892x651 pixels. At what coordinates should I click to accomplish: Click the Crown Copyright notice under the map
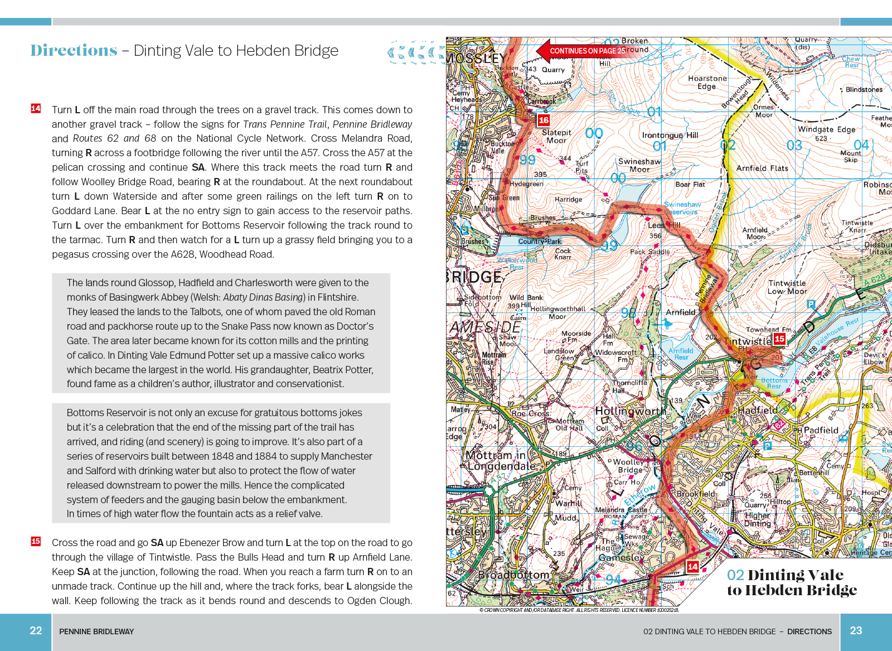[x=579, y=610]
